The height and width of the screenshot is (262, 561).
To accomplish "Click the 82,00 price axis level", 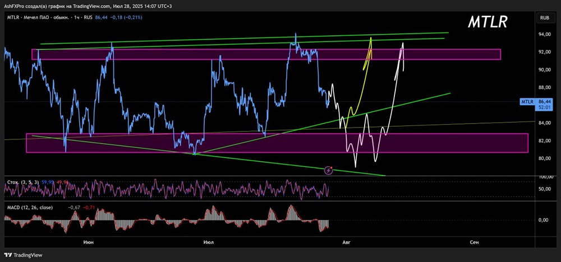I will 546,141.
